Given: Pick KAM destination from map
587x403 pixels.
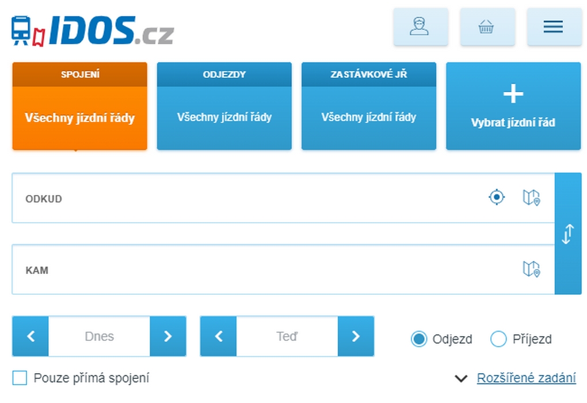Looking at the screenshot, I should pyautogui.click(x=531, y=269).
